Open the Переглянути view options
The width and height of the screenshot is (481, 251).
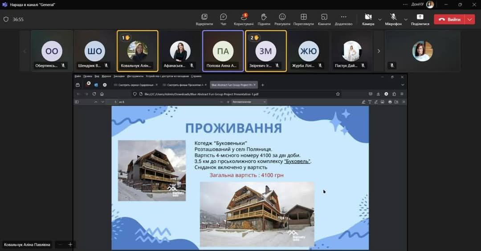coord(303,19)
